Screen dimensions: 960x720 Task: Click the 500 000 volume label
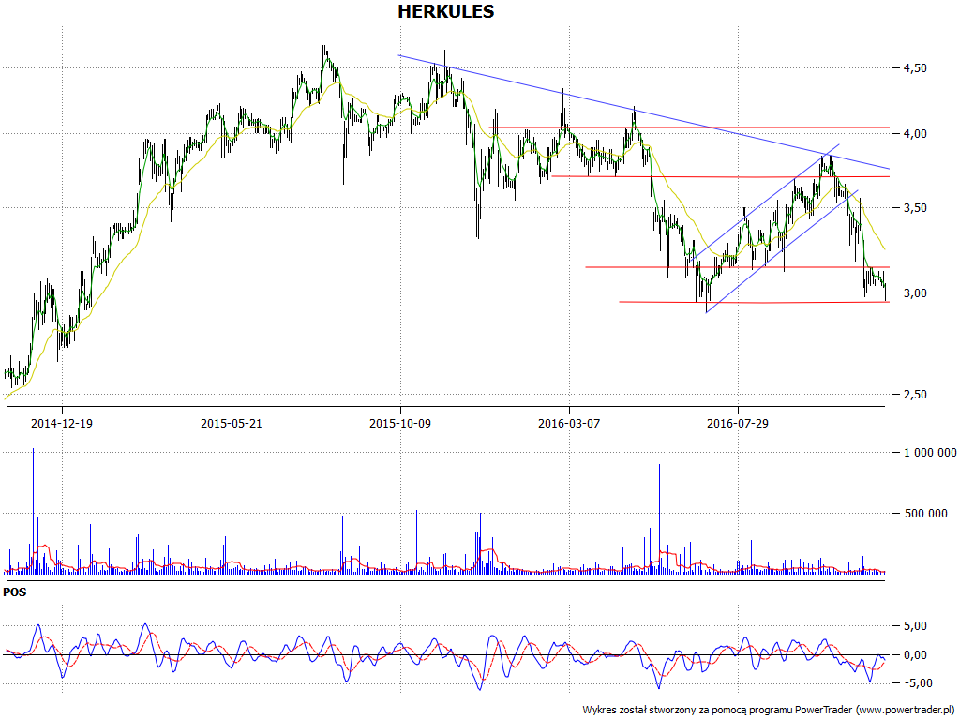pyautogui.click(x=925, y=513)
